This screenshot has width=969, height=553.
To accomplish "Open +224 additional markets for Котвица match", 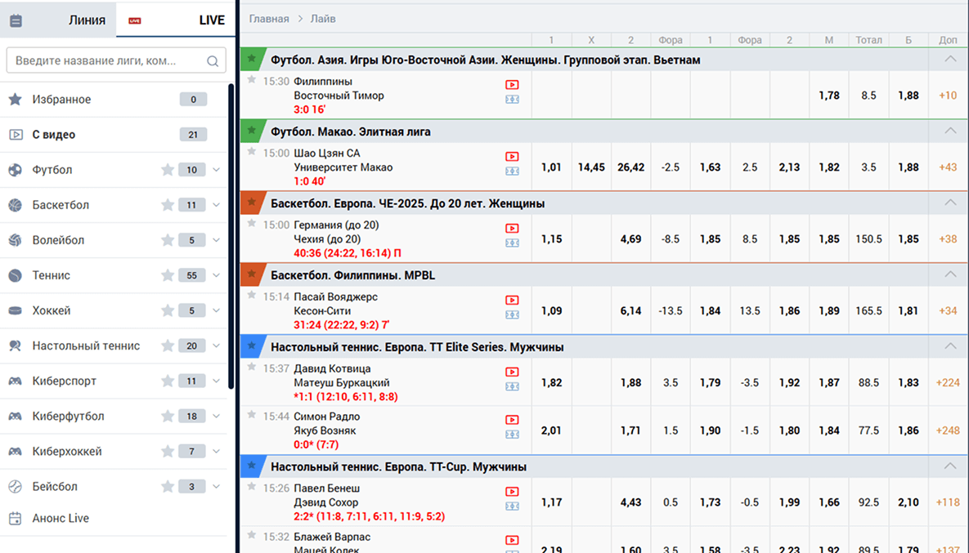I will pyautogui.click(x=948, y=382).
